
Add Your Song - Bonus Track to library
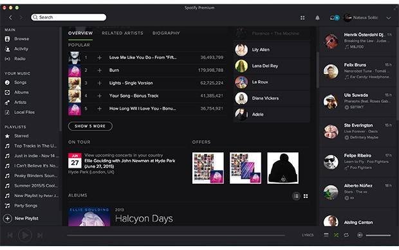100,96
